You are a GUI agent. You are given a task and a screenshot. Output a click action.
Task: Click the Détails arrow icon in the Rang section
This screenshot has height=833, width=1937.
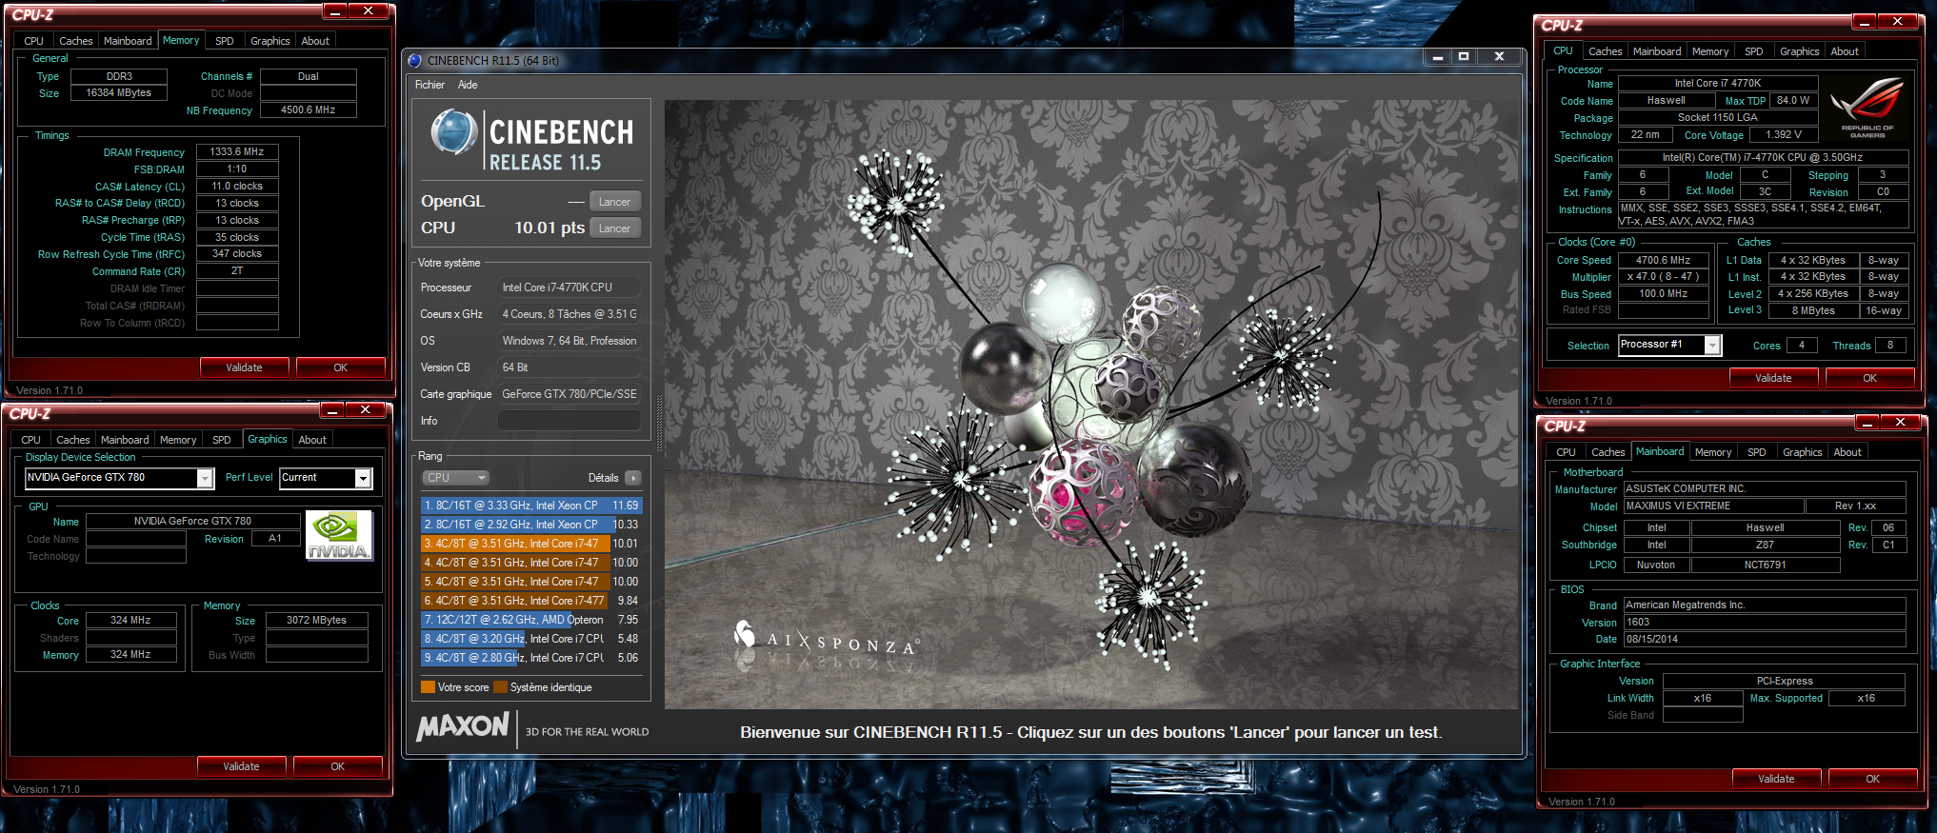[633, 478]
